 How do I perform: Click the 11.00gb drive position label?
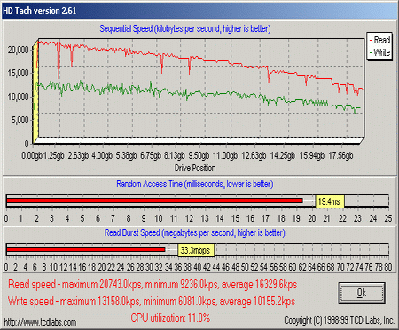point(225,155)
